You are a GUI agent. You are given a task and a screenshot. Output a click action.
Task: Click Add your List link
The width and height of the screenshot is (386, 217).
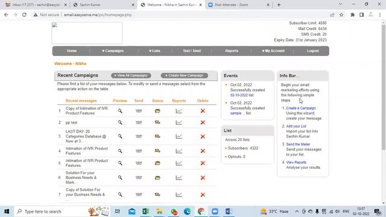296,126
